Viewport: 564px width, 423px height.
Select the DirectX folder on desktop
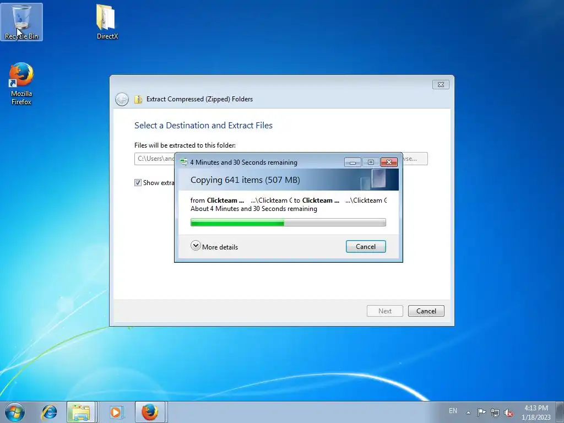[107, 22]
